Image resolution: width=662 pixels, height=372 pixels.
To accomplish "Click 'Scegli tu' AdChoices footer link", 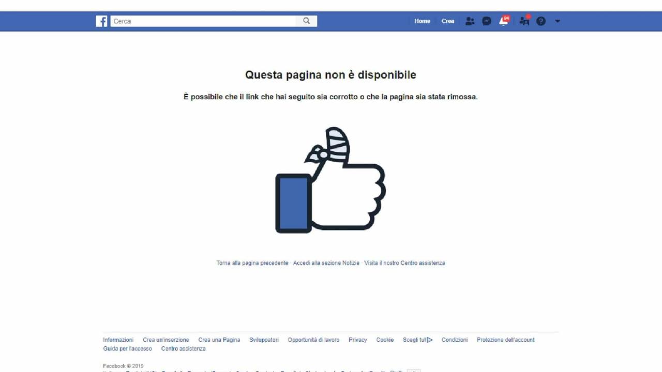I will click(x=418, y=340).
